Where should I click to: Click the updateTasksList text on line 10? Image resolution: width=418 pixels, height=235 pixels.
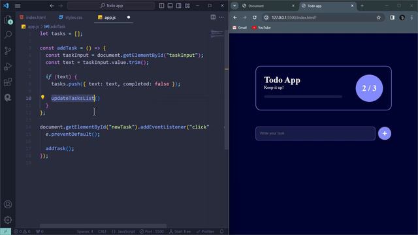(x=72, y=99)
